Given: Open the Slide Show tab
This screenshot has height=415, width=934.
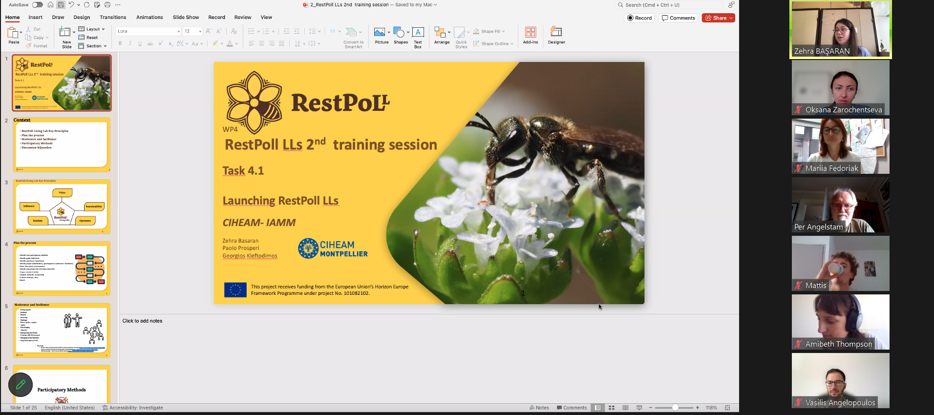Looking at the screenshot, I should (x=186, y=17).
